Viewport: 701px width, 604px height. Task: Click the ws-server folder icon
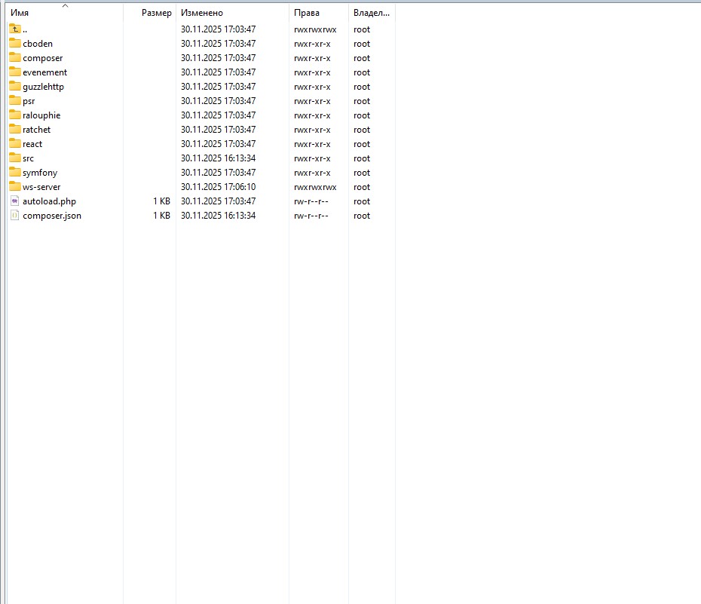15,187
